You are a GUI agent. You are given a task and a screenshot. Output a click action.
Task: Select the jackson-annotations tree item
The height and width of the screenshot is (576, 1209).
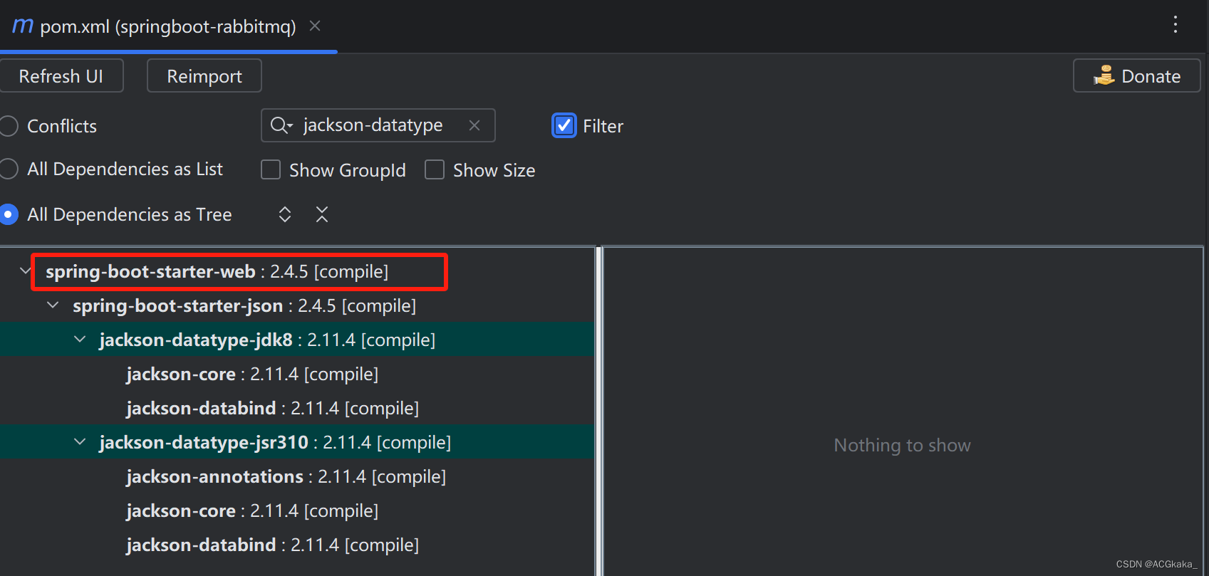(286, 476)
